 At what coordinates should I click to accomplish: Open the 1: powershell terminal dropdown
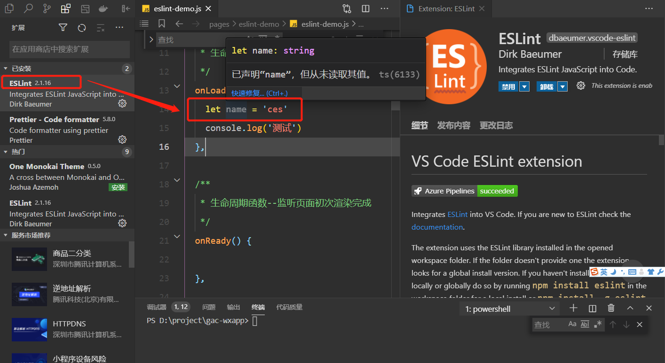pyautogui.click(x=510, y=309)
